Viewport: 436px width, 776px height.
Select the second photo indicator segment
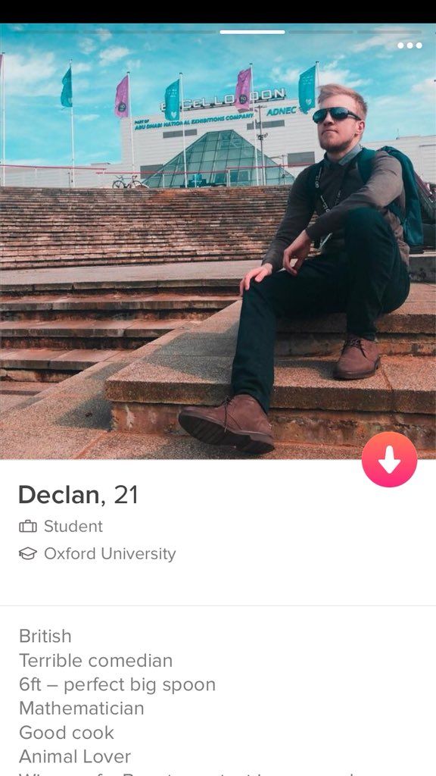tap(115, 32)
